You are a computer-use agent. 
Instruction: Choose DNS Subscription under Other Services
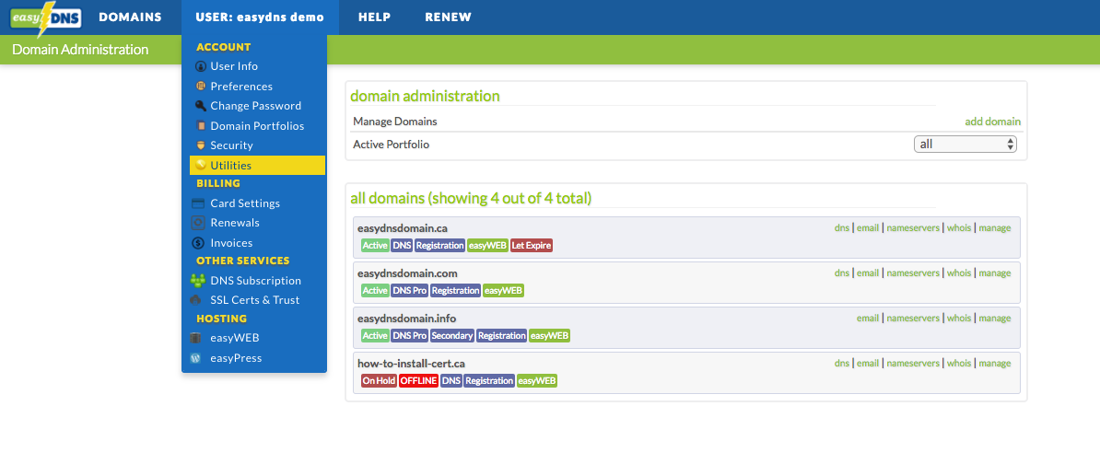[x=256, y=281]
